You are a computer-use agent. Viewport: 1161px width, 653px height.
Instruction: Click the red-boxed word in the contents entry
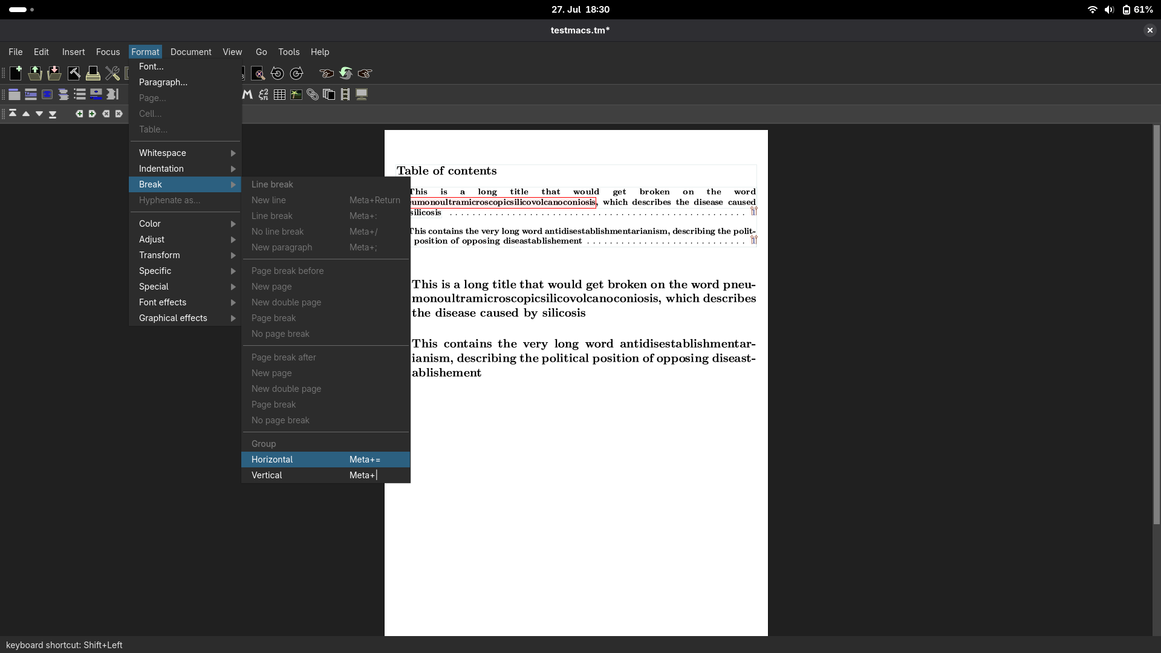click(503, 203)
